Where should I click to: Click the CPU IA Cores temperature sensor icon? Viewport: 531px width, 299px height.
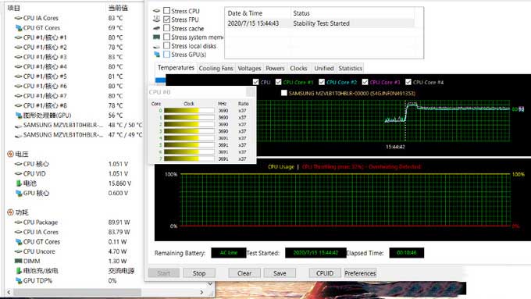pos(18,18)
